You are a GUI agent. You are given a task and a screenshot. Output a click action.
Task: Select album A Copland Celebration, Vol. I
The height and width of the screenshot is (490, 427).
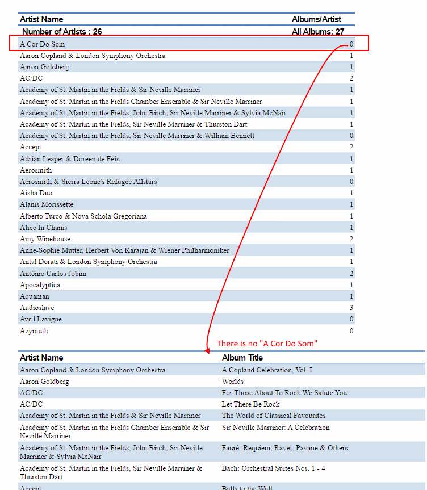267,370
